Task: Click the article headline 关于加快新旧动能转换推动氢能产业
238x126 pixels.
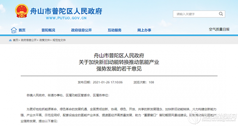Action: click(x=119, y=62)
